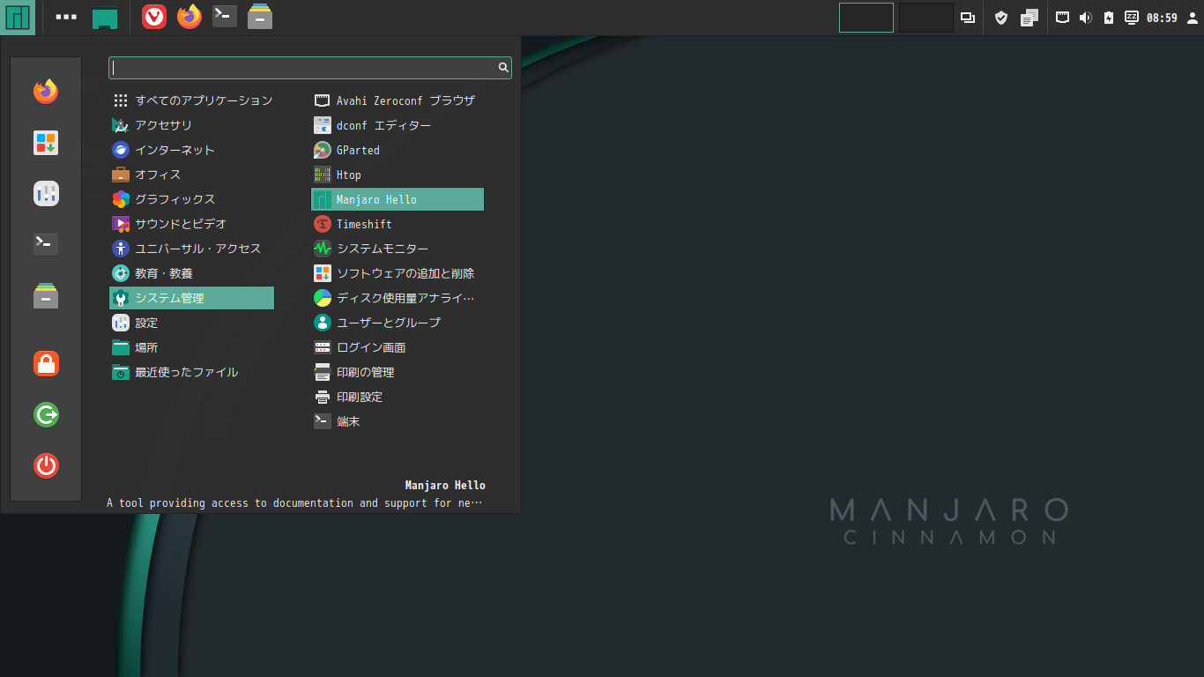Switch to the first workspace
The image size is (1204, 677).
coord(866,18)
